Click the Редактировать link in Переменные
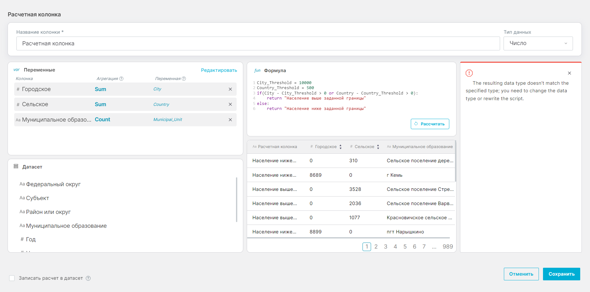This screenshot has height=292, width=590. pos(219,70)
